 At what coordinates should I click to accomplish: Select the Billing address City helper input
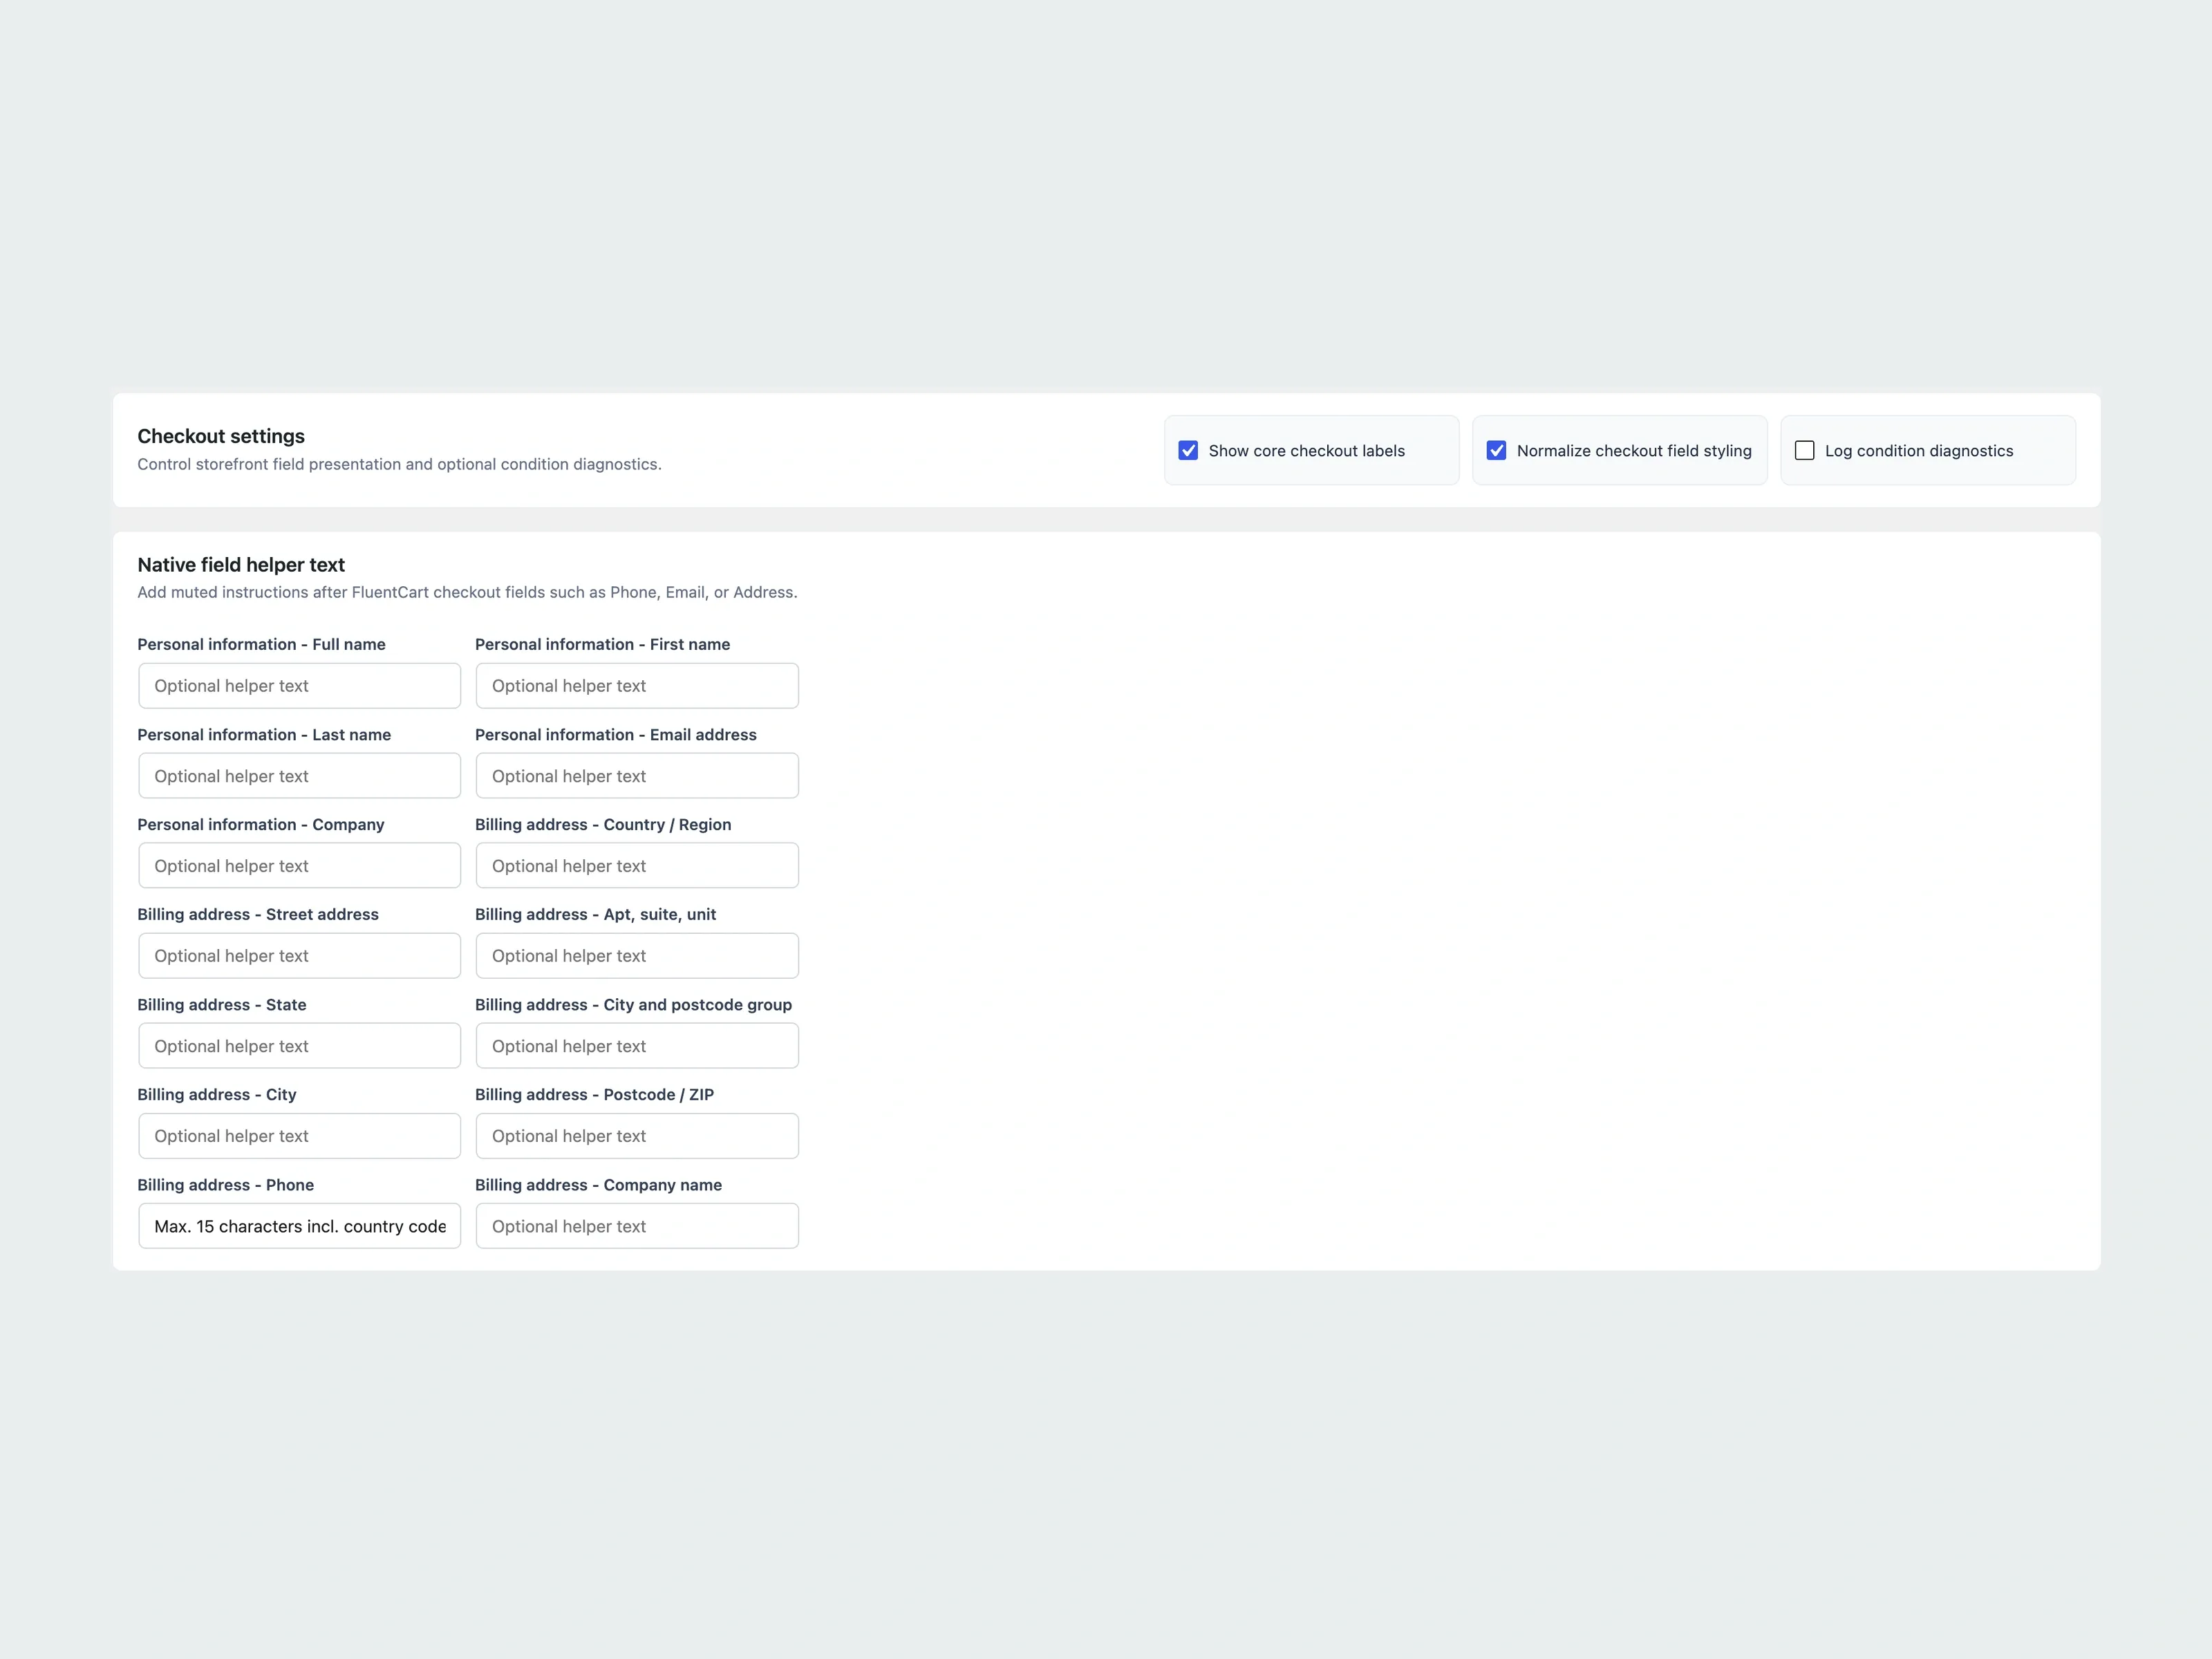click(299, 1135)
